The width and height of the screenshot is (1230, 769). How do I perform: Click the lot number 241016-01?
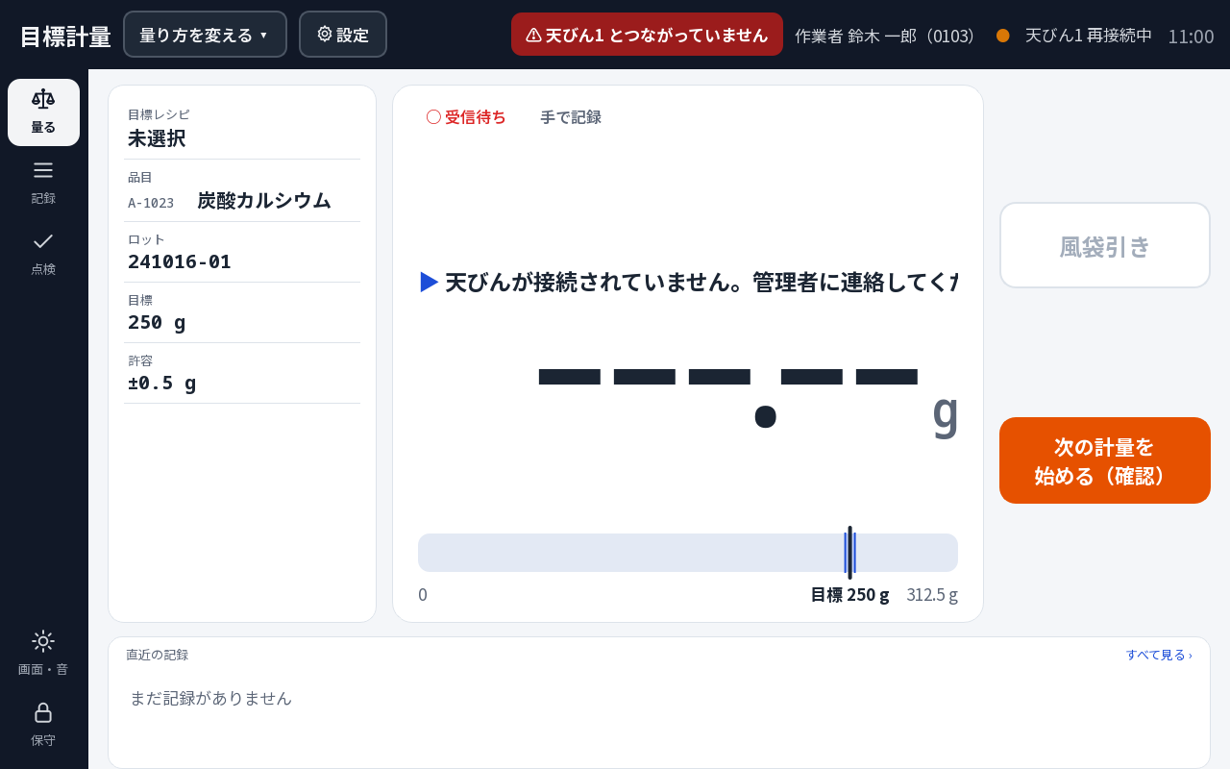(180, 261)
